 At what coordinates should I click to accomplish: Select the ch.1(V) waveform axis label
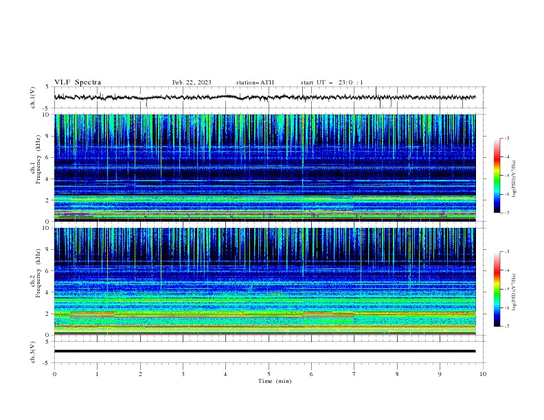pyautogui.click(x=33, y=97)
